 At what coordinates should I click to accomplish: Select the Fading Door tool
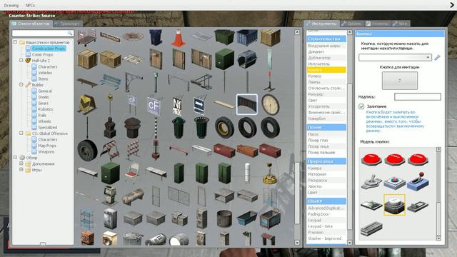point(326,214)
